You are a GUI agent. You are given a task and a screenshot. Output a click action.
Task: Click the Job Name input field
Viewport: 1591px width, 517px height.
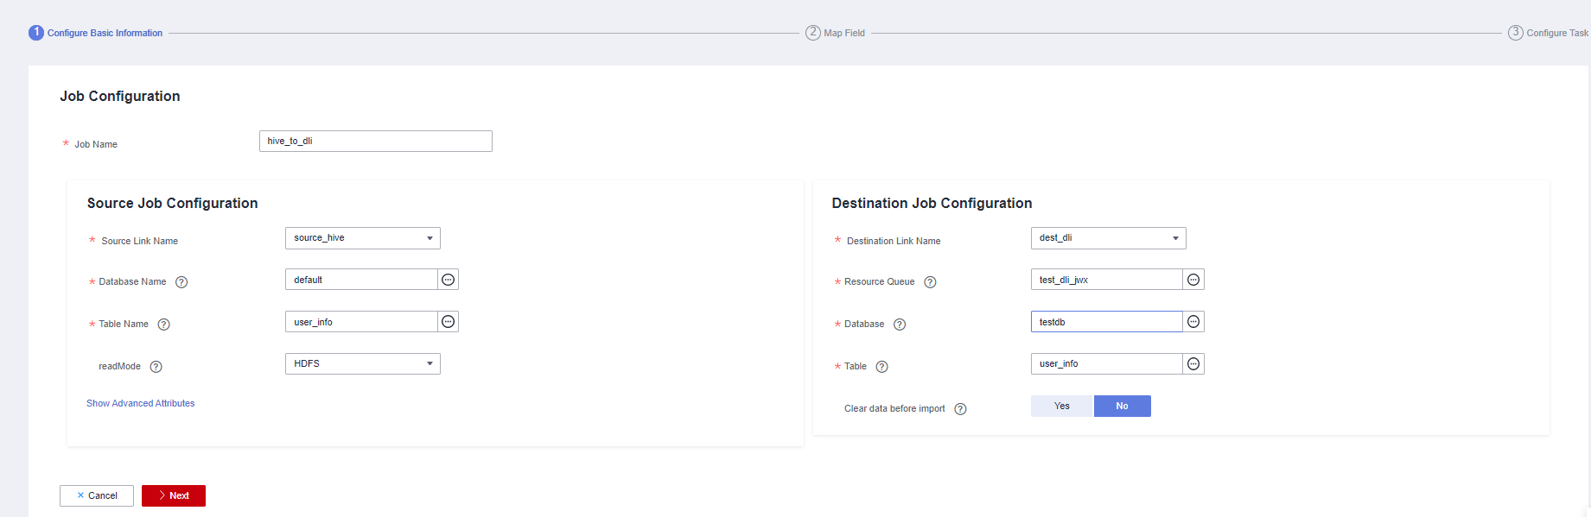(x=375, y=142)
